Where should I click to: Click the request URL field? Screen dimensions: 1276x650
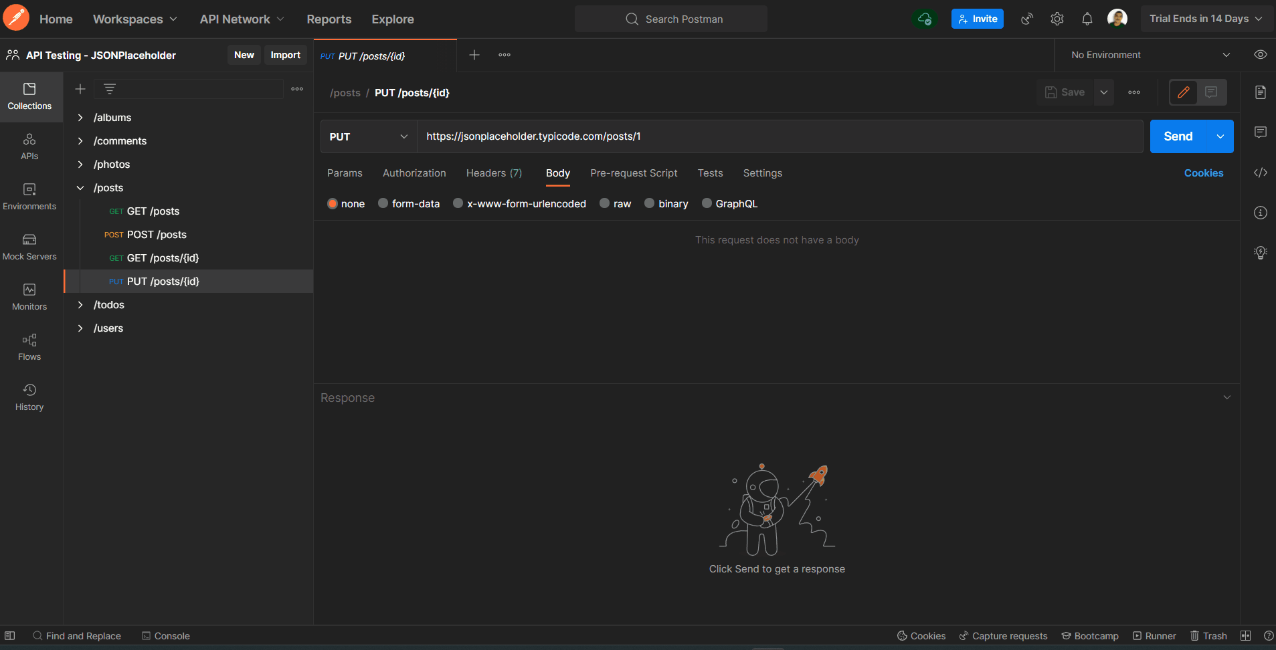tap(780, 136)
